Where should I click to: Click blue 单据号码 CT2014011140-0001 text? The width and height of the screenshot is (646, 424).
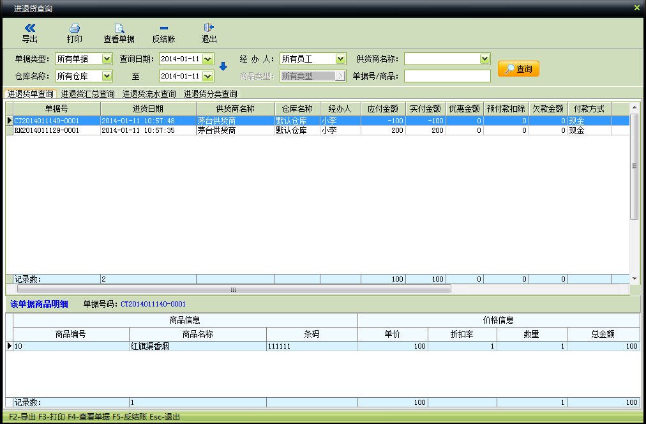(153, 304)
